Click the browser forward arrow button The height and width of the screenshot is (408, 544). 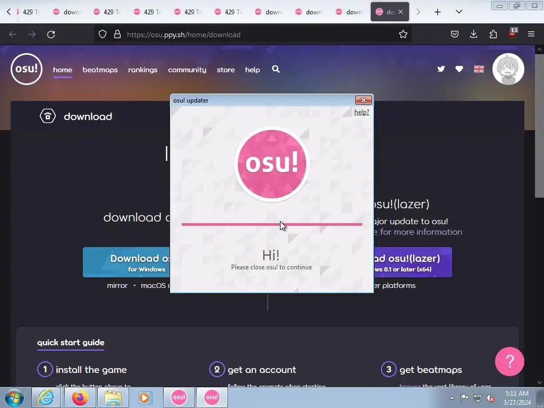(x=32, y=35)
